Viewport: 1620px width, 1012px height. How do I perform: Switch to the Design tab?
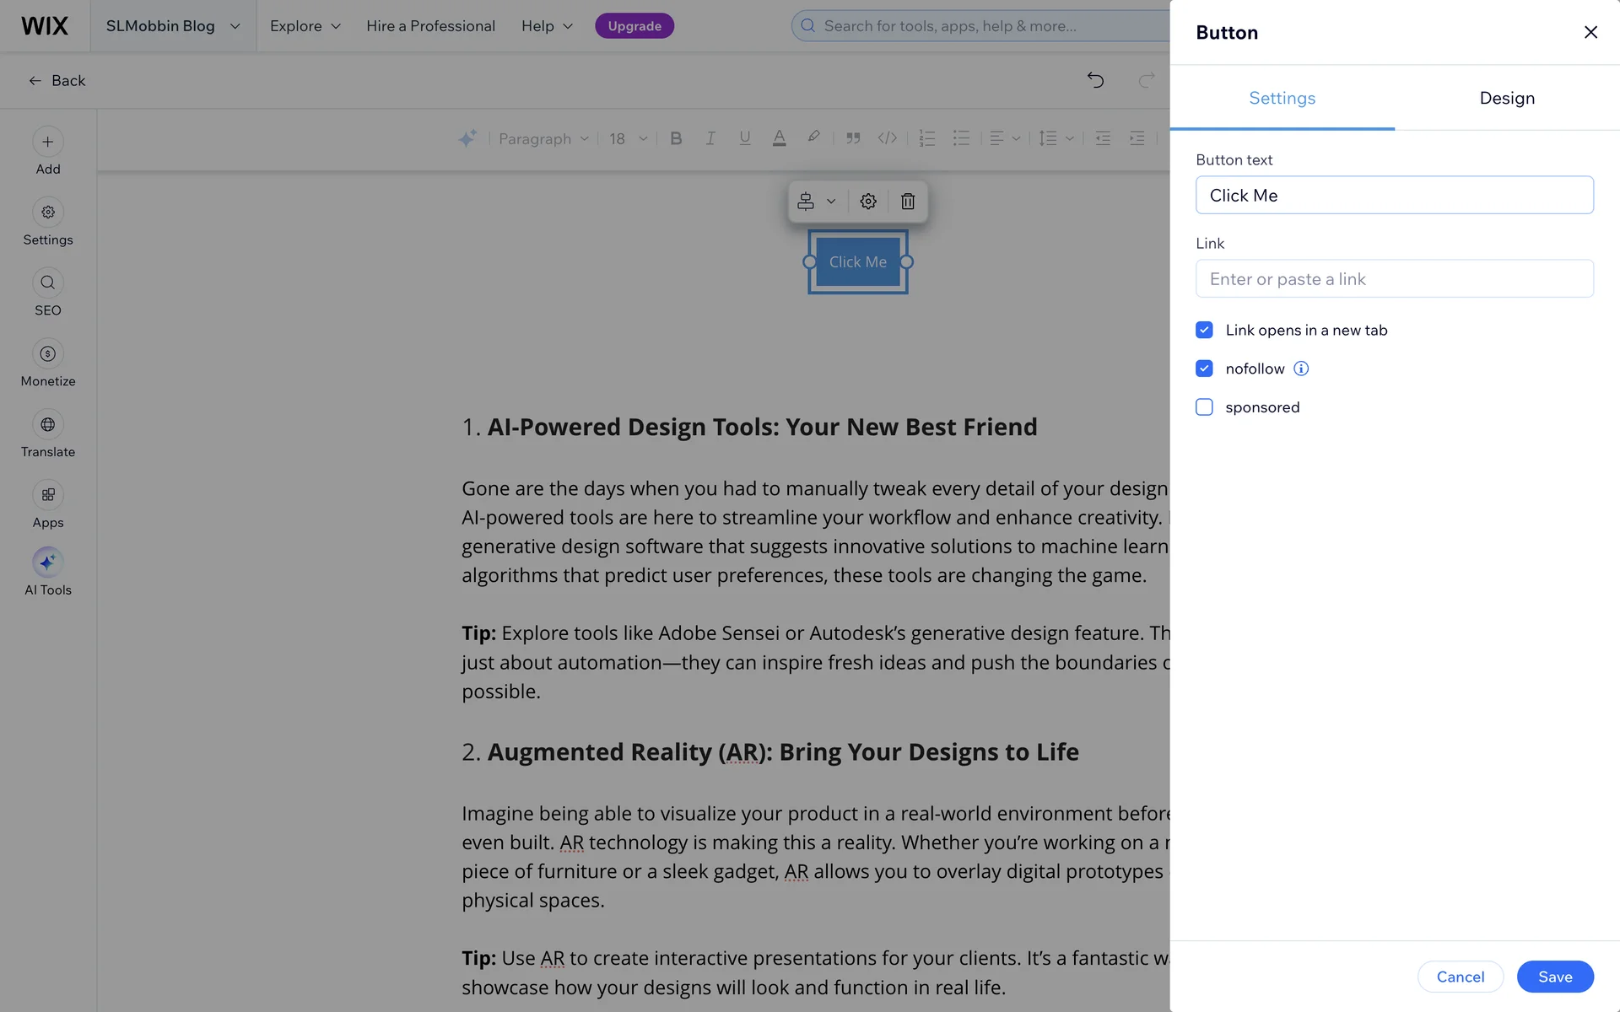click(1507, 99)
